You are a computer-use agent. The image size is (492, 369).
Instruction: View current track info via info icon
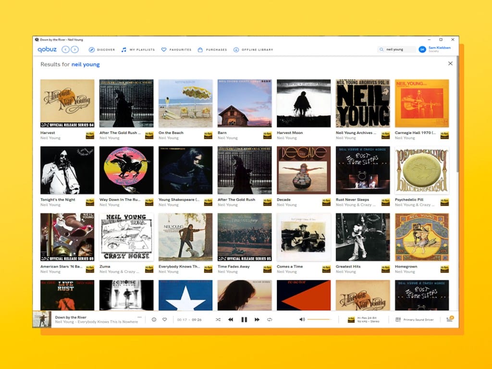pyautogui.click(x=153, y=319)
